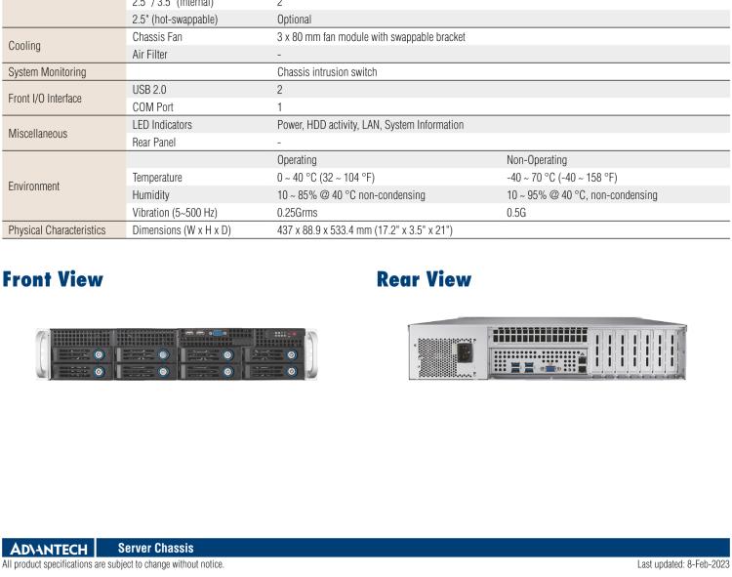Image resolution: width=732 pixels, height=577 pixels.
Task: Click the bottom-right drive bay on front view
Action: pyautogui.click(x=270, y=371)
